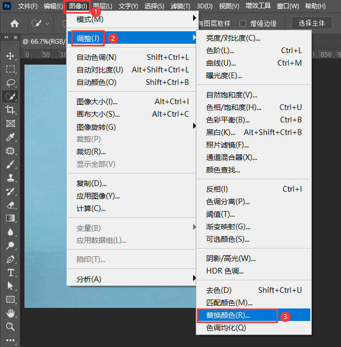Open the Type menu
Viewport: 341px width, 347px height.
tap(128, 6)
